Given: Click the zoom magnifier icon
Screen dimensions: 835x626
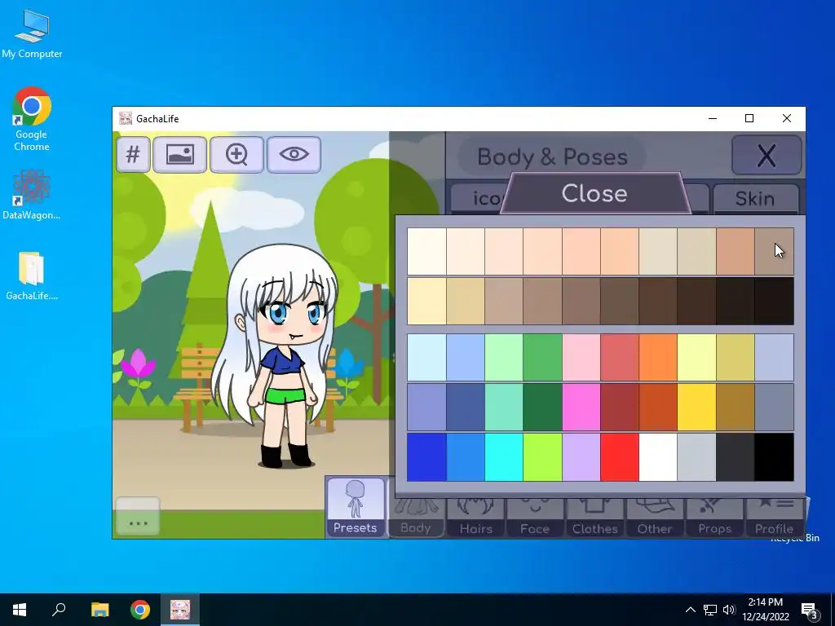Looking at the screenshot, I should (237, 155).
